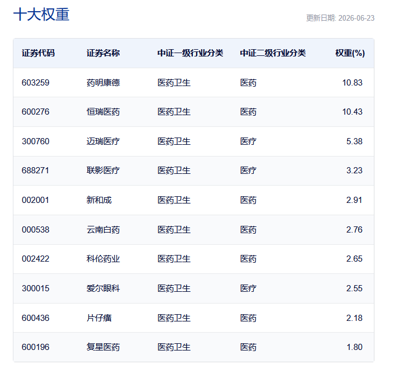Screen dimensions: 394x374
Task: Select security code 603259
Action: coord(35,83)
